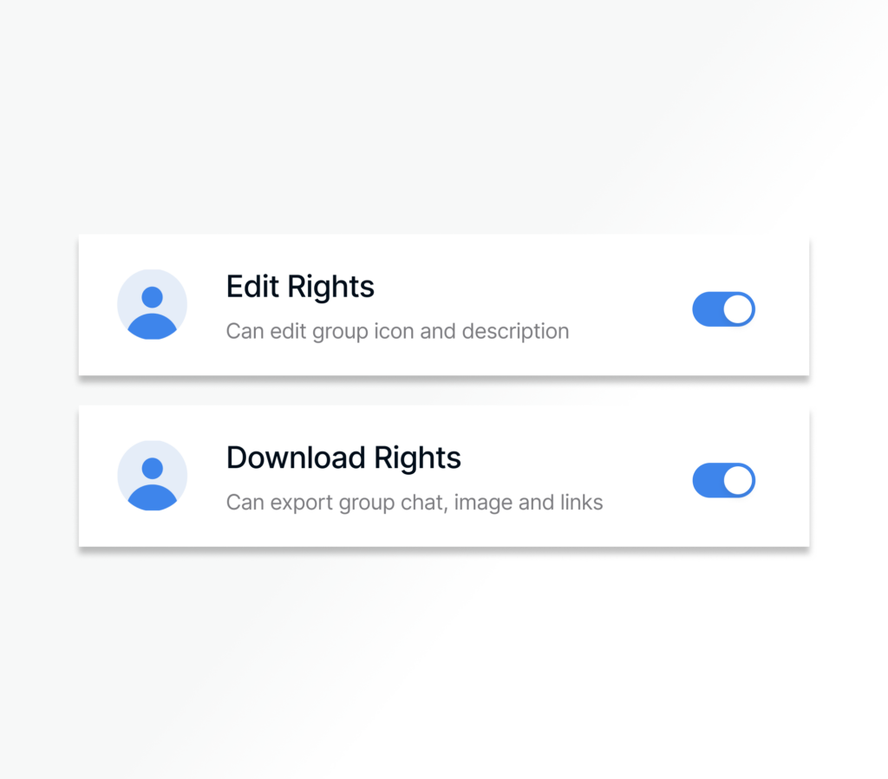The width and height of the screenshot is (888, 779).
Task: Click the white knob on Download Rights toggle
Action: [x=737, y=481]
